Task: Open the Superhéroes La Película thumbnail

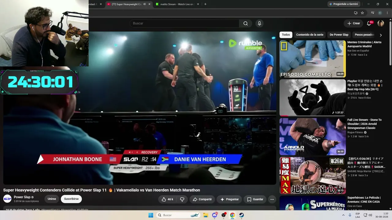Action: coord(312,203)
